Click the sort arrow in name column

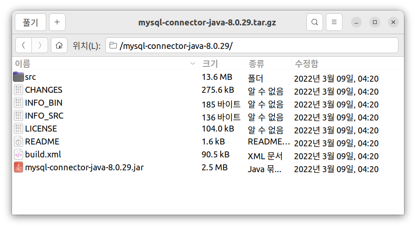(193, 64)
